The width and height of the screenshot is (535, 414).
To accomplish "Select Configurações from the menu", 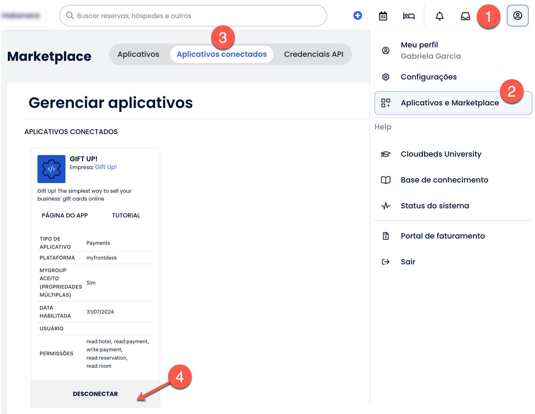I will tap(428, 77).
